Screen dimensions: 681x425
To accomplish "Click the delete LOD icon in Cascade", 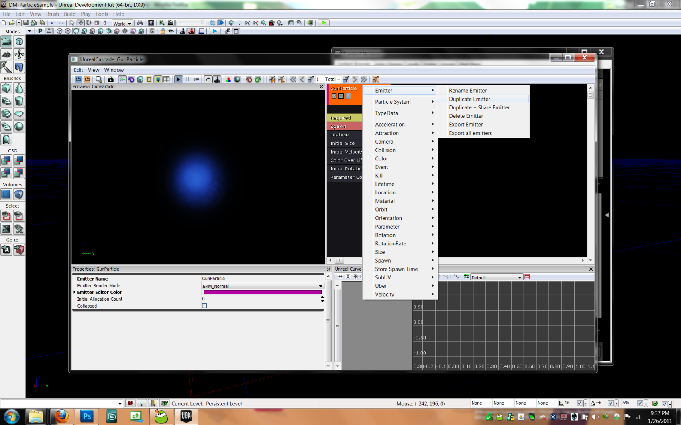I will tap(375, 79).
